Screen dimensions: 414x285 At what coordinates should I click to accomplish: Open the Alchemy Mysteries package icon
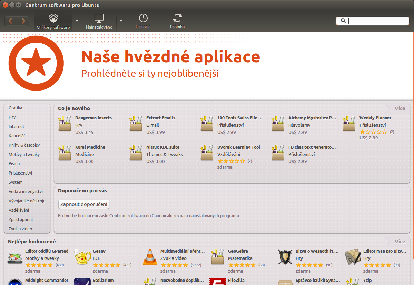[x=278, y=124]
